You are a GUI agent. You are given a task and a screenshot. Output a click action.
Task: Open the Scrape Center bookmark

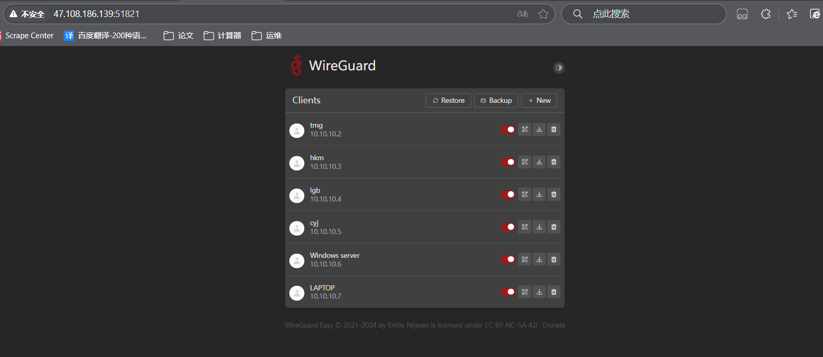pyautogui.click(x=27, y=36)
